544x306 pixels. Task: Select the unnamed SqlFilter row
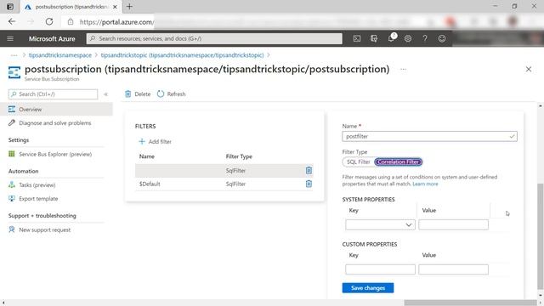[x=224, y=170]
